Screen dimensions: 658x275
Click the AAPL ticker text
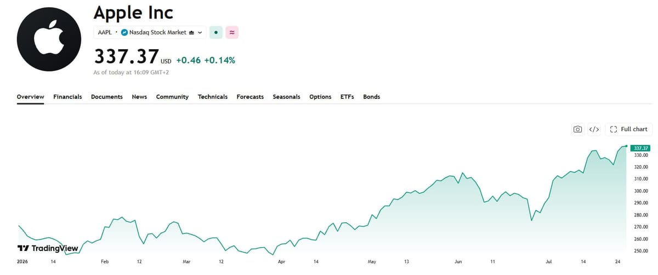coord(105,32)
